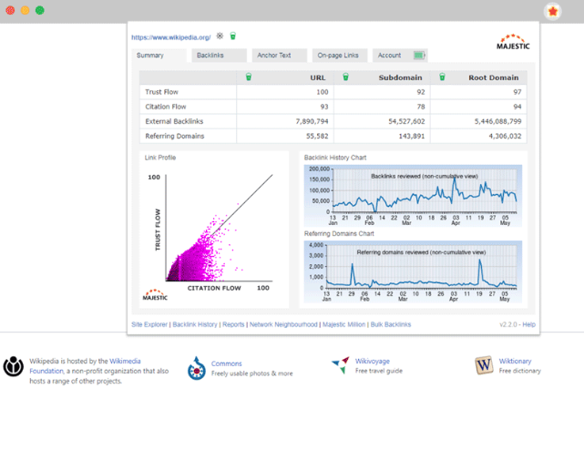584x450 pixels.
Task: Click the Commons logo icon
Action: (x=197, y=368)
